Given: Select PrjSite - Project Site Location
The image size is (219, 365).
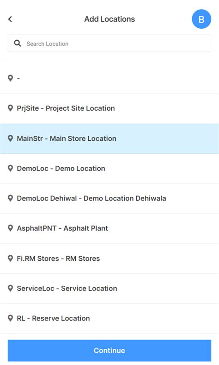Looking at the screenshot, I should coord(109,108).
